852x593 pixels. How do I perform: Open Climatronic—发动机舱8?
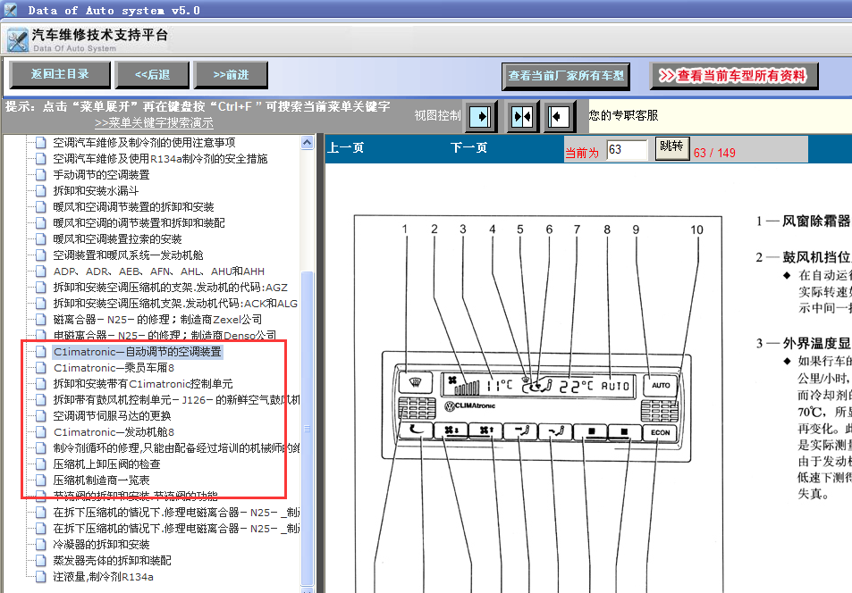tap(114, 431)
